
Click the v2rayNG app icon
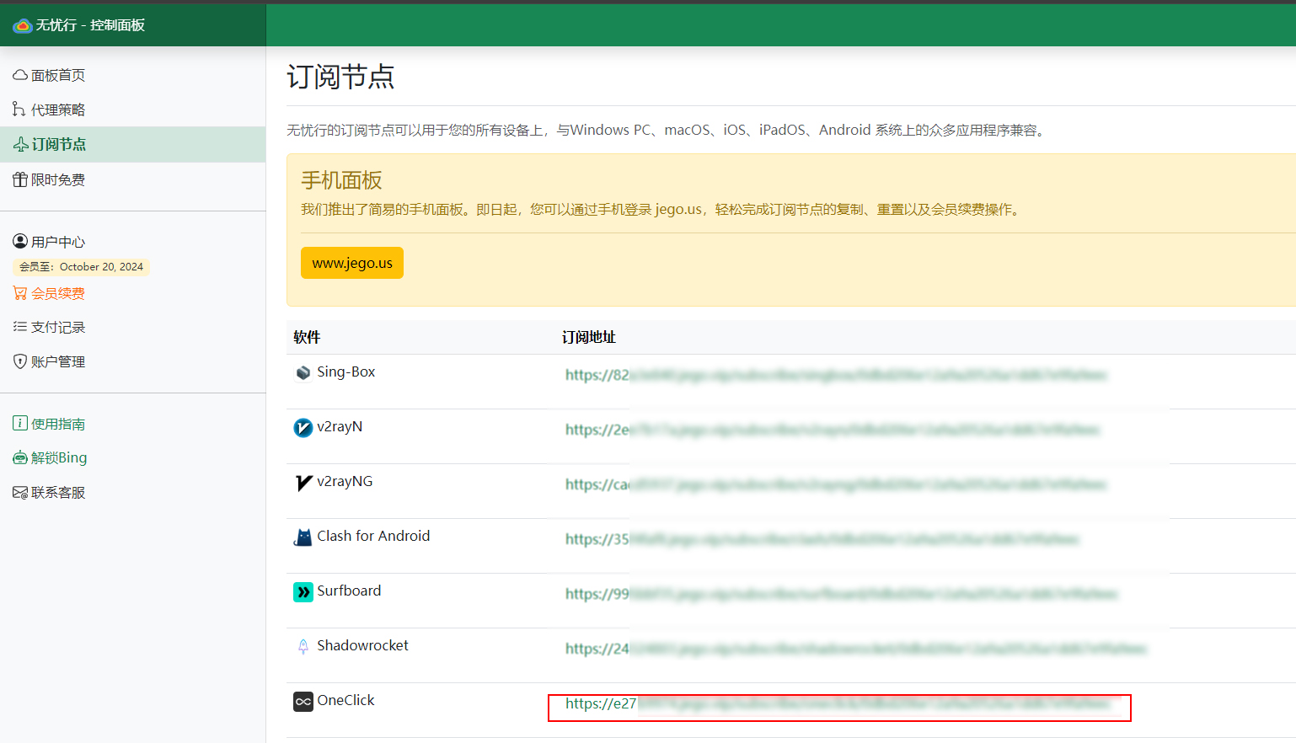pos(303,483)
